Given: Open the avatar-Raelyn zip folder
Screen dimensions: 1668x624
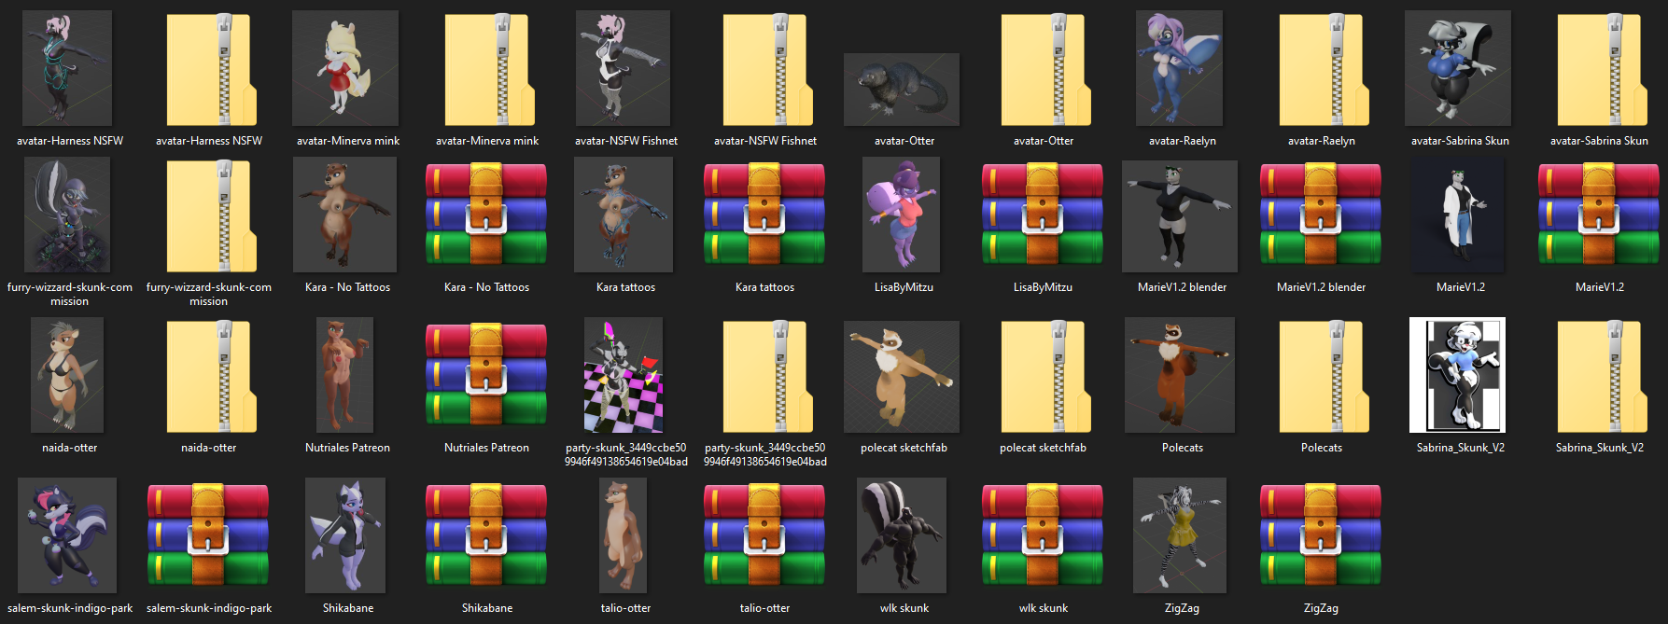Looking at the screenshot, I should coord(1322,70).
